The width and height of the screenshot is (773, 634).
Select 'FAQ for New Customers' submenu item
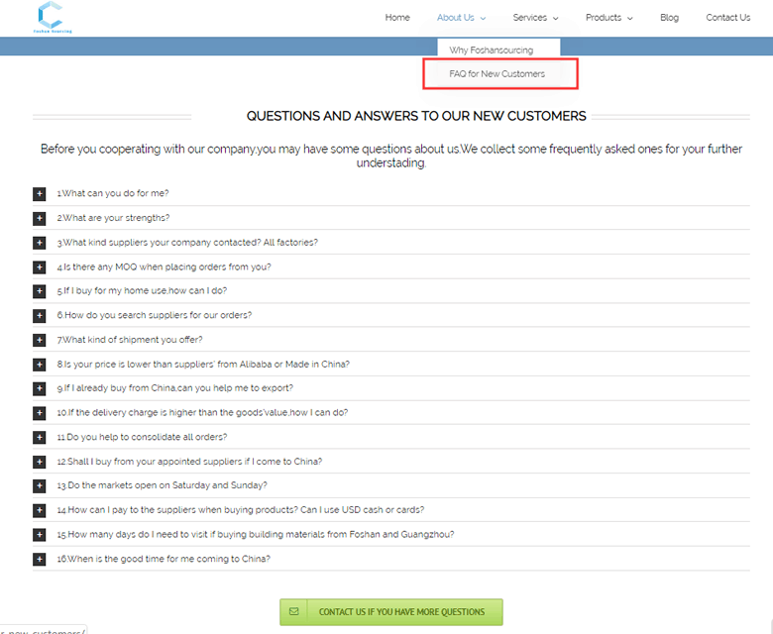(497, 74)
